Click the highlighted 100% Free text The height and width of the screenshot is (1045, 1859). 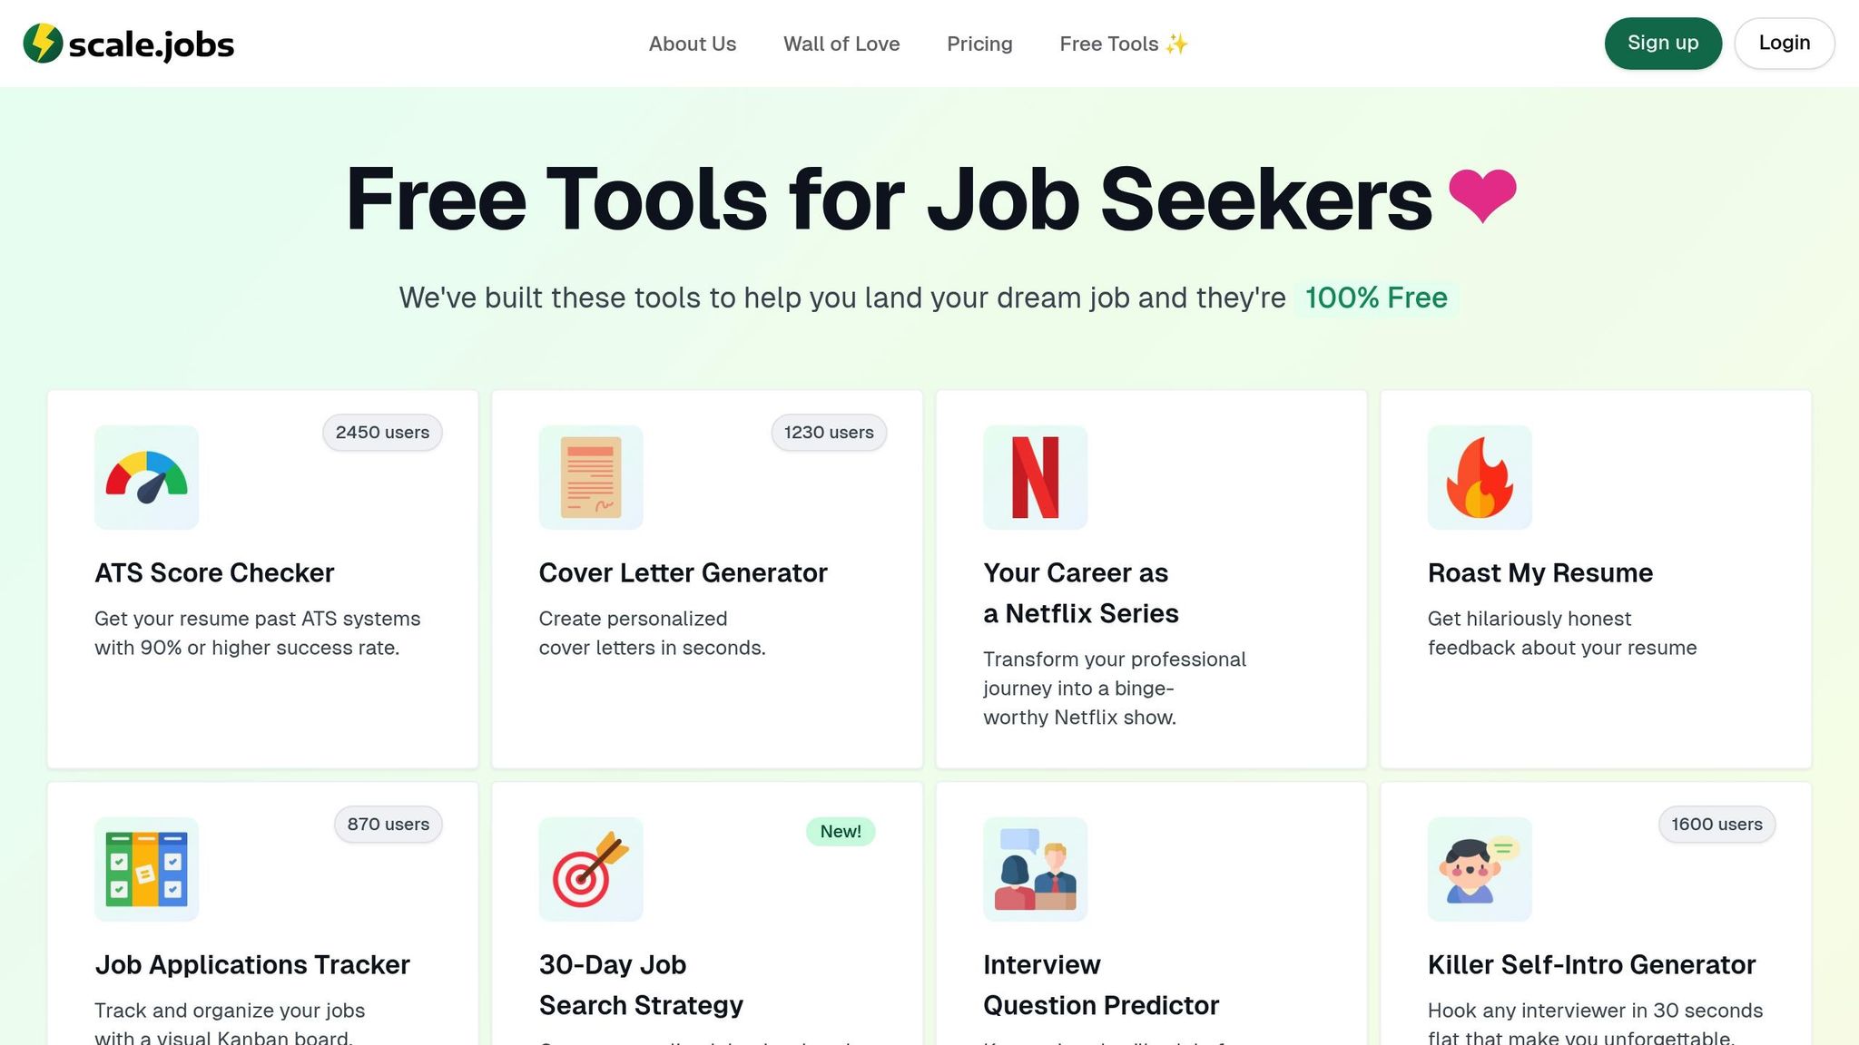coord(1376,298)
